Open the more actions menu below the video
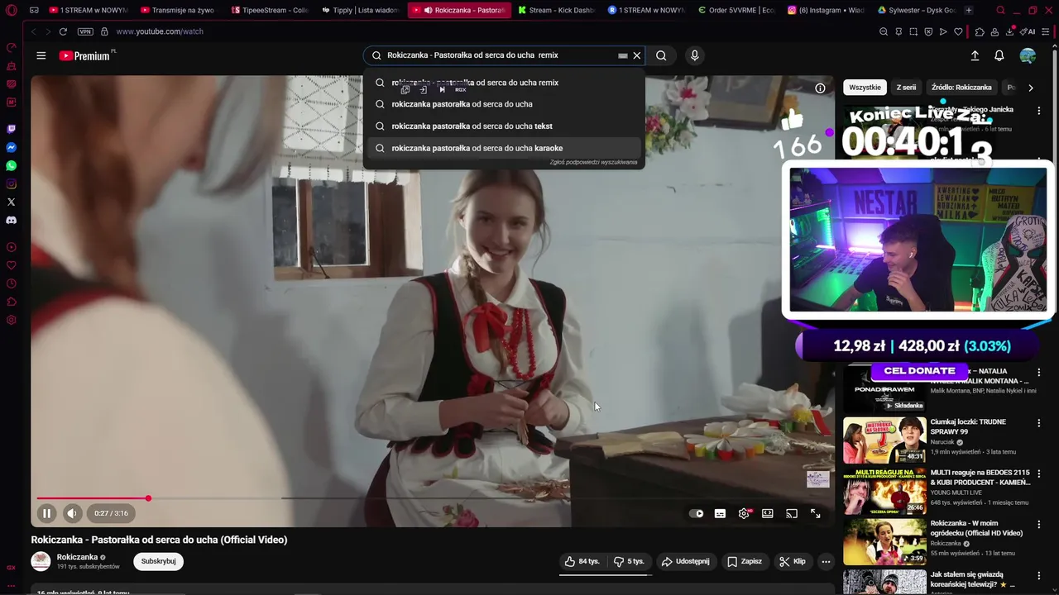Viewport: 1059px width, 595px height. point(826,561)
